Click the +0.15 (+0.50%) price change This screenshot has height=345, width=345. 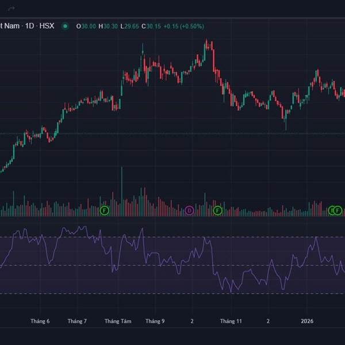coord(184,26)
